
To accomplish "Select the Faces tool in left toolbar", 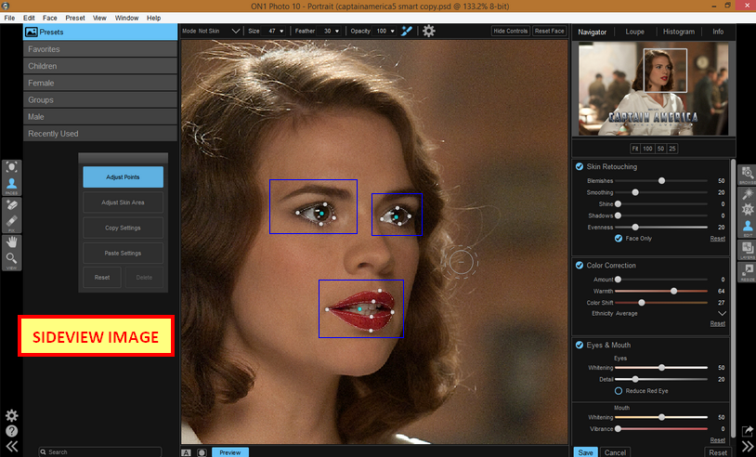I will click(x=11, y=185).
